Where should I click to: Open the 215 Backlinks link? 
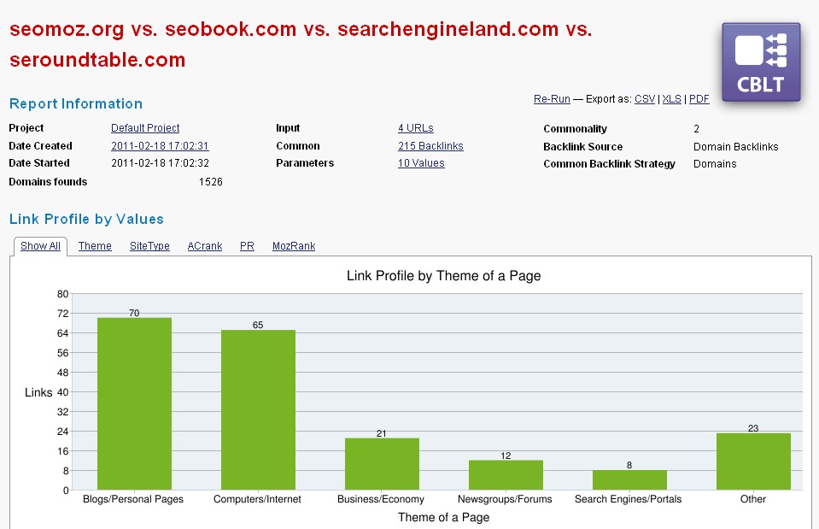[x=430, y=146]
